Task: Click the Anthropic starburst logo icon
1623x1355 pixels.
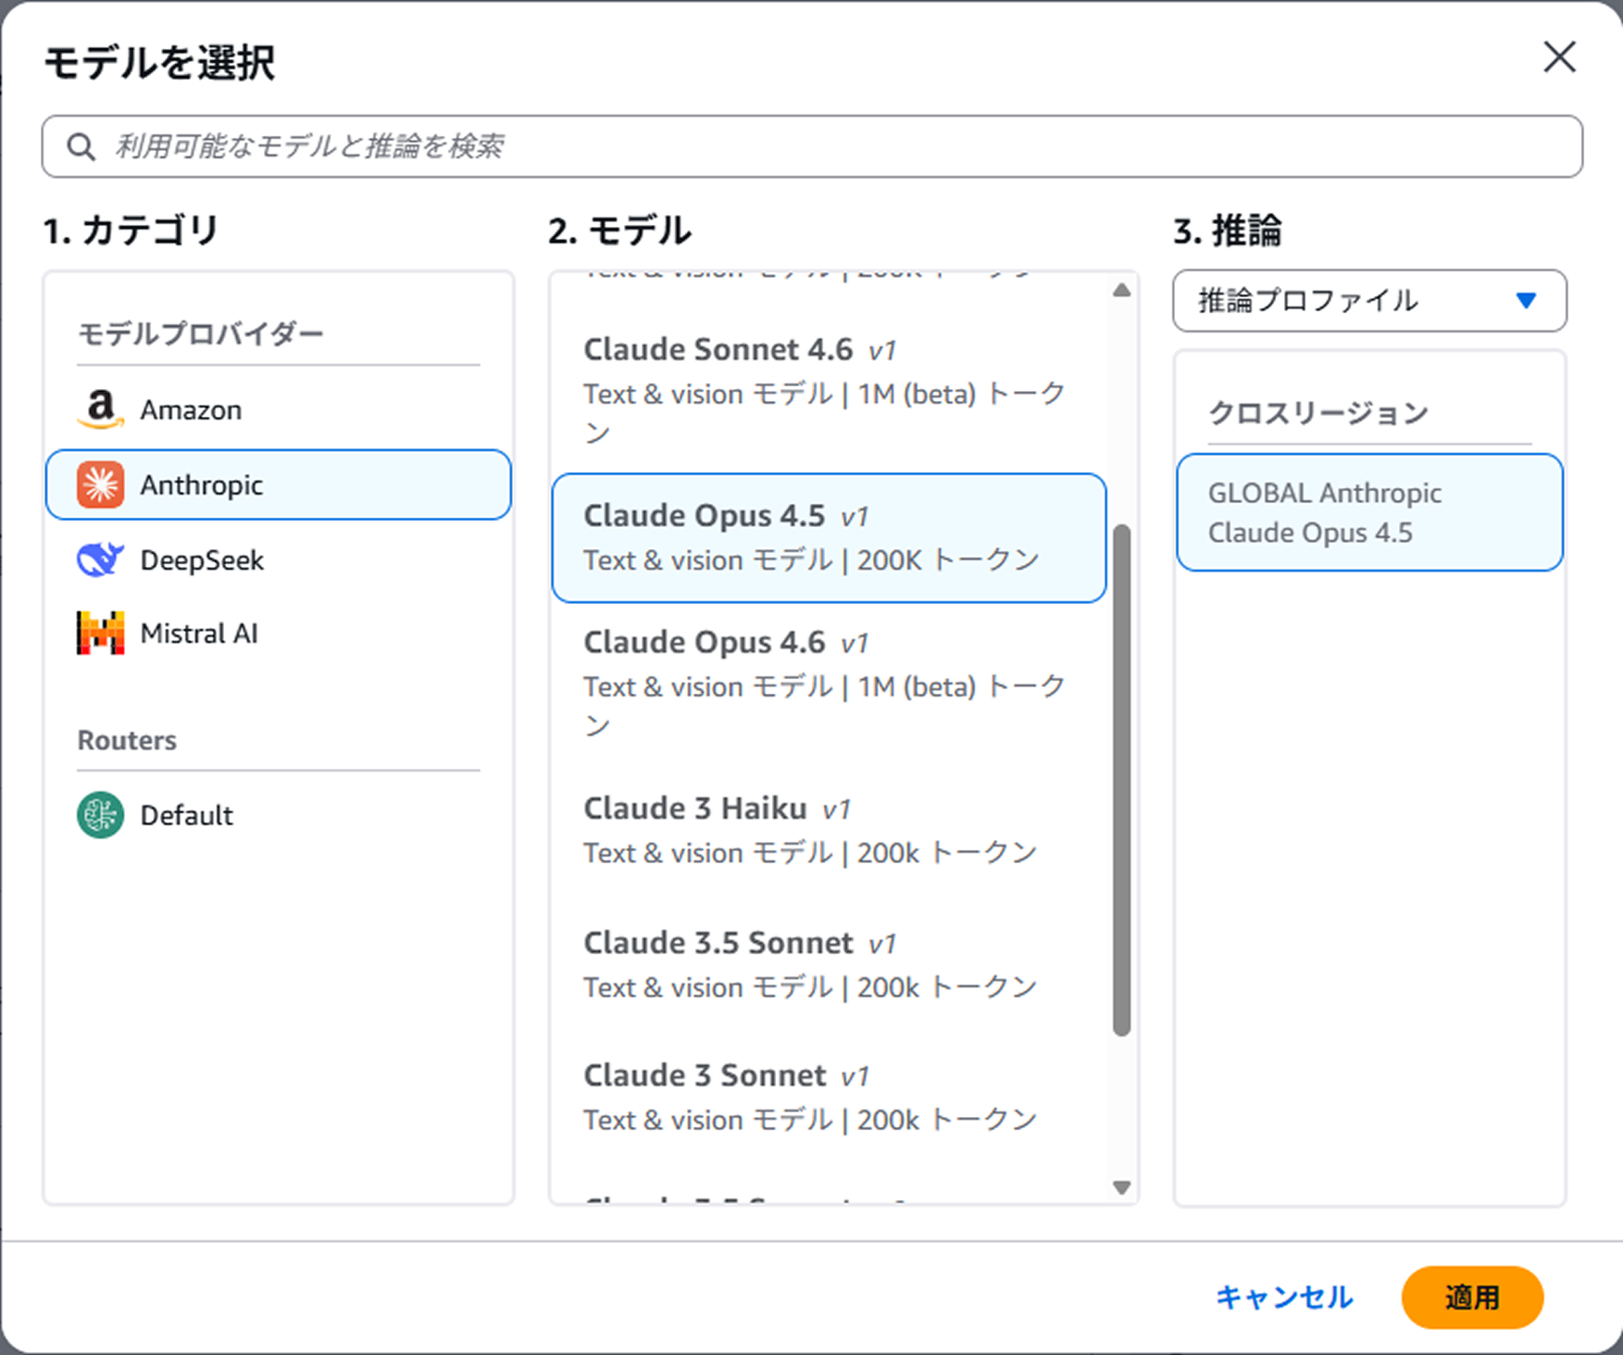Action: 100,485
